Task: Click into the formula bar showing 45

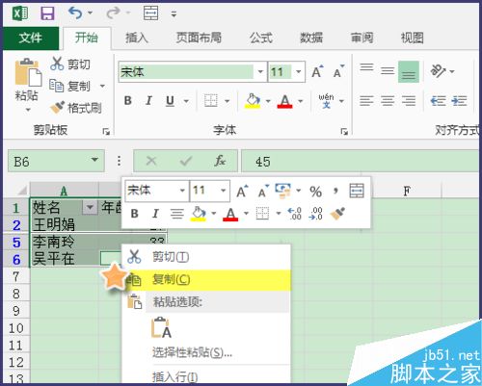Action: tap(360, 162)
